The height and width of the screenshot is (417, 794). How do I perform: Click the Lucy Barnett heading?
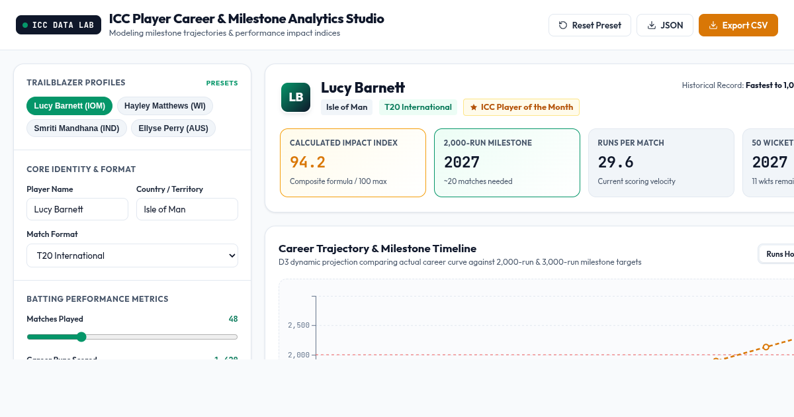pos(363,87)
